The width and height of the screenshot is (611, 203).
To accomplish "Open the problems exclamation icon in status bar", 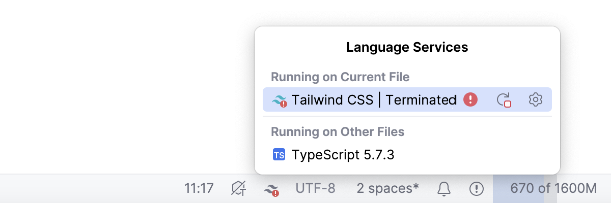I will coord(476,189).
